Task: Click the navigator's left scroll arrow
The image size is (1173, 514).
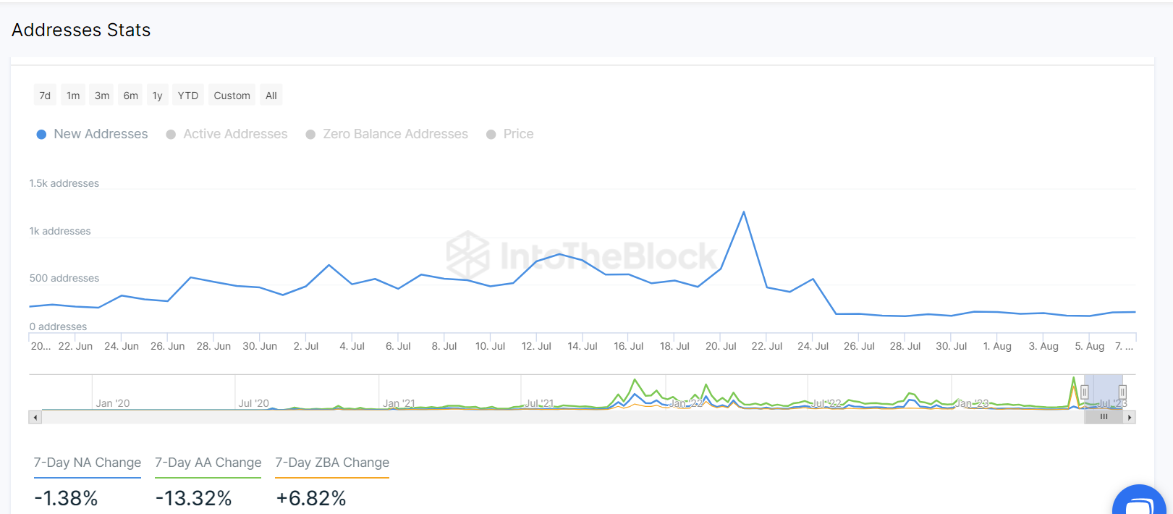Action: (35, 417)
